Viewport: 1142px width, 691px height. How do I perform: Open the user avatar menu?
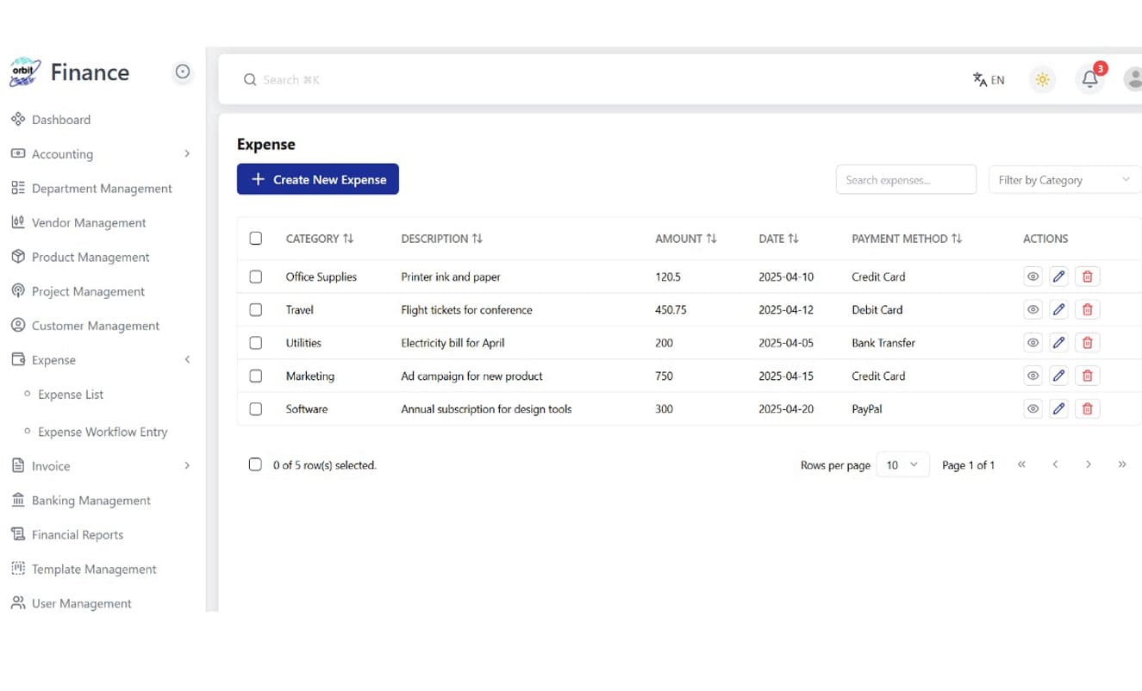(1134, 79)
